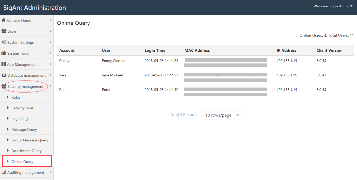
Task: Click the Users group icon in sidebar
Action: [x=4, y=31]
